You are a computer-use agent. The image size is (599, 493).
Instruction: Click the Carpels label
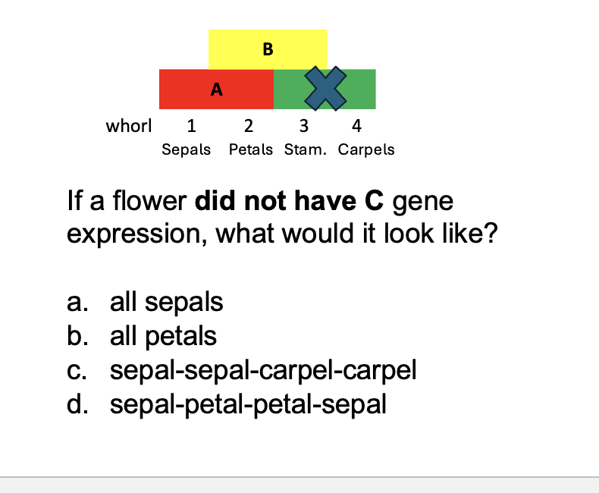[366, 149]
